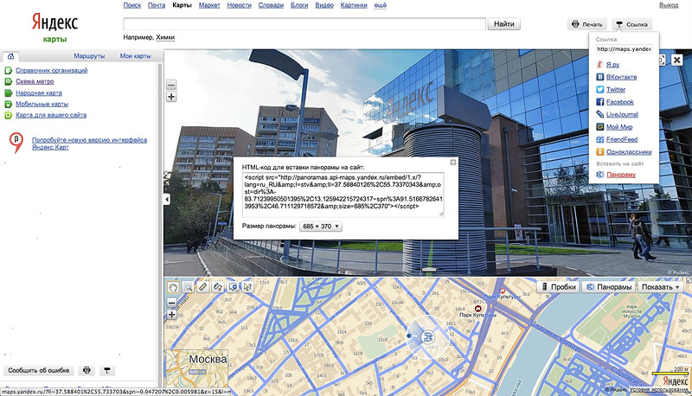The width and height of the screenshot is (692, 396).
Task: Open the Картинки service link
Action: coord(354,5)
